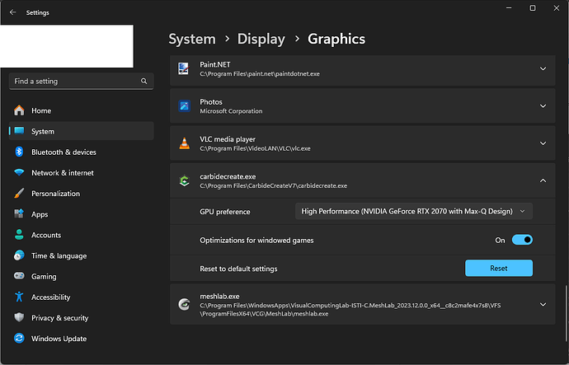The image size is (569, 365).
Task: Click the Gaming controller icon
Action: (19, 276)
